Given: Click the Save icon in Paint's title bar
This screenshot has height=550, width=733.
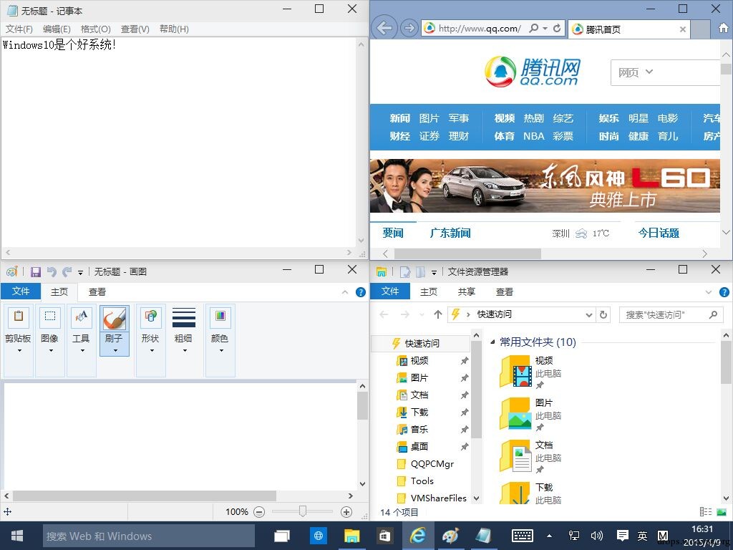Looking at the screenshot, I should 36,271.
